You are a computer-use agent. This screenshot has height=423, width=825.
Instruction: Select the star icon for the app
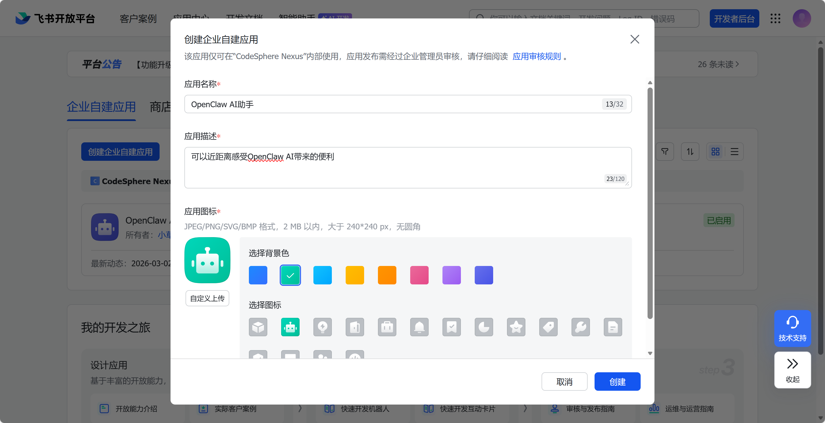tap(516, 327)
